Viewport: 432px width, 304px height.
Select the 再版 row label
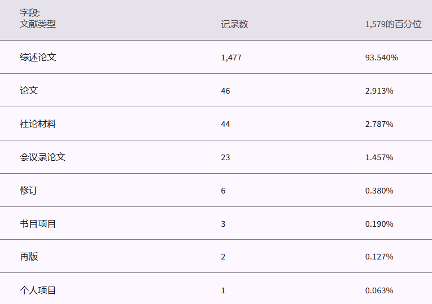pyautogui.click(x=29, y=257)
